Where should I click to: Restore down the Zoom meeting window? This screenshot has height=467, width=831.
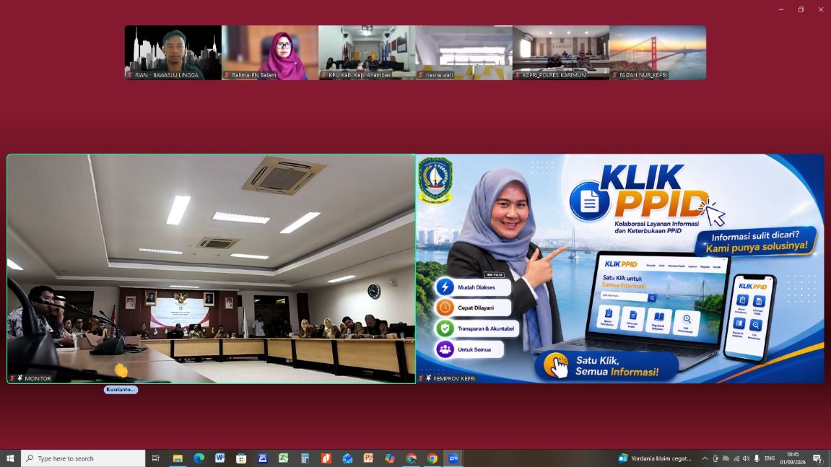pos(800,10)
